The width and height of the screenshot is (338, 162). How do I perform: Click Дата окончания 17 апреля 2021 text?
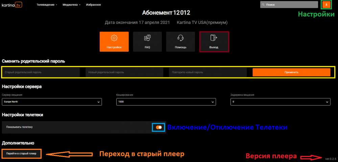click(x=137, y=22)
